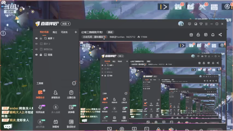This screenshot has height=131, width=233.
Task: Open the 弹幕助手 danmaku assistant tool
Action: click(x=40, y=94)
